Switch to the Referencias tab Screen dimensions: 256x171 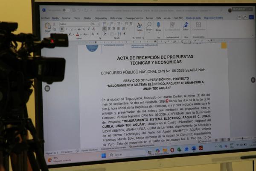[x=116, y=18]
